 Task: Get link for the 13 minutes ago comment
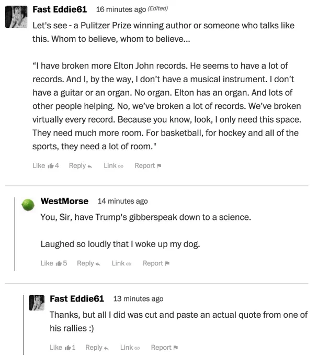130,348
